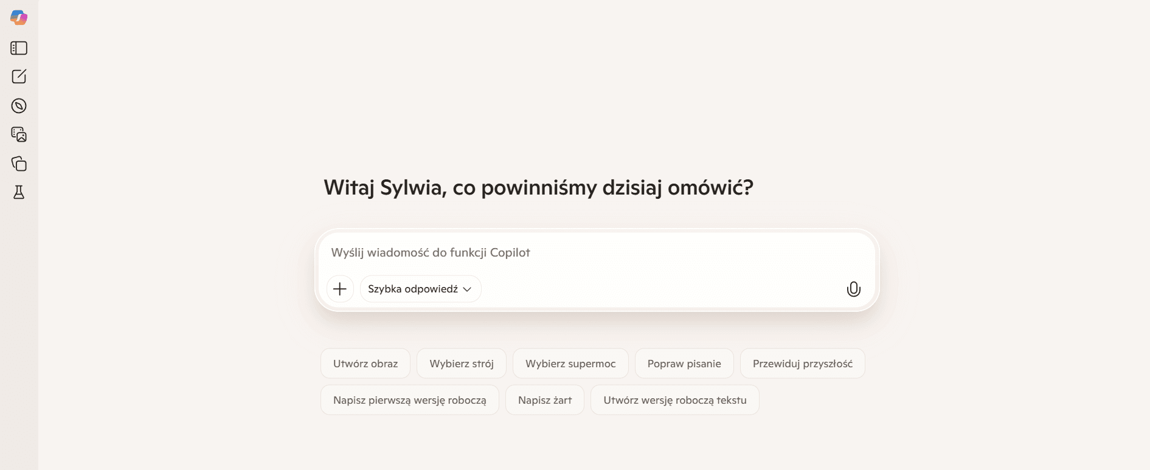Click Utwórz wersję roboczą tekstu

tap(675, 400)
